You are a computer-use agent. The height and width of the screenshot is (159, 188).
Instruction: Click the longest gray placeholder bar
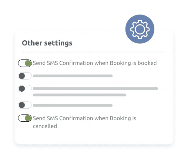click(95, 89)
